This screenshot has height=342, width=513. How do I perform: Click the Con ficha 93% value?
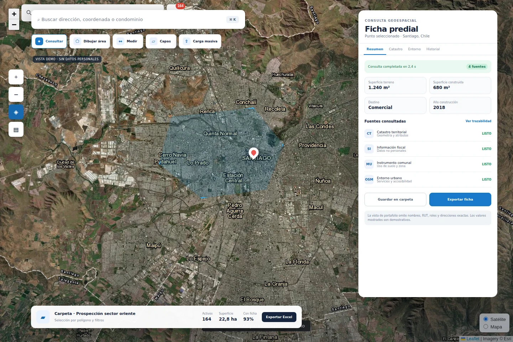point(248,319)
